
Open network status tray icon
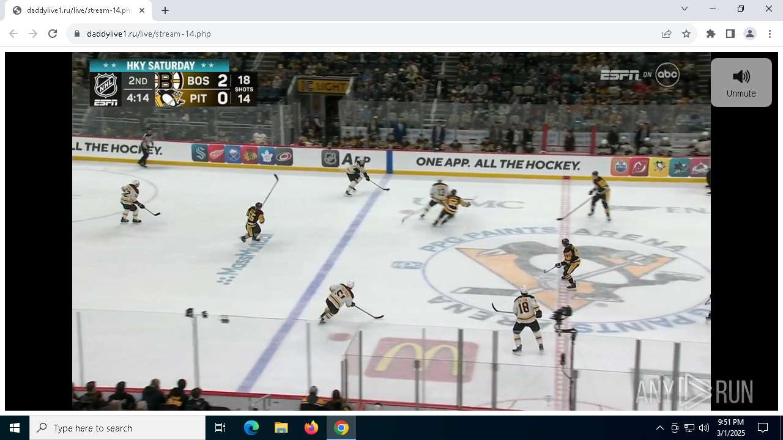pos(689,428)
